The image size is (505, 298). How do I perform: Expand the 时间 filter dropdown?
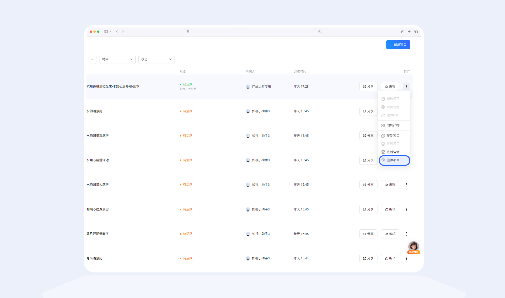[117, 59]
